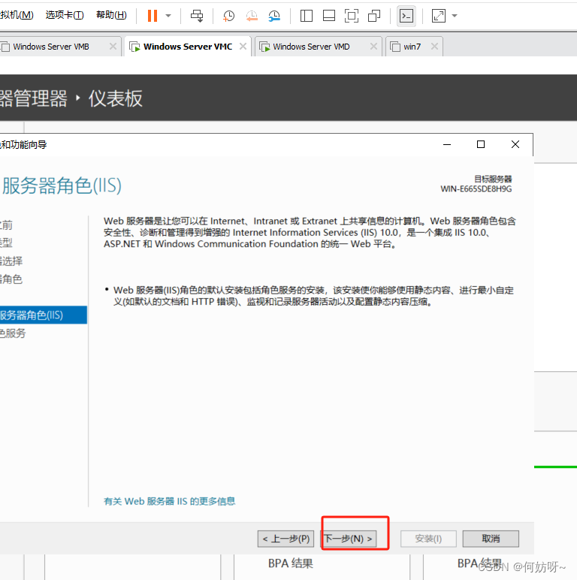Click the 下一步(N) button

348,539
